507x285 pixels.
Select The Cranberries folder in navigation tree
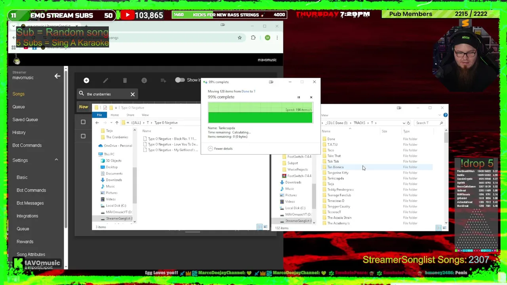click(114, 137)
